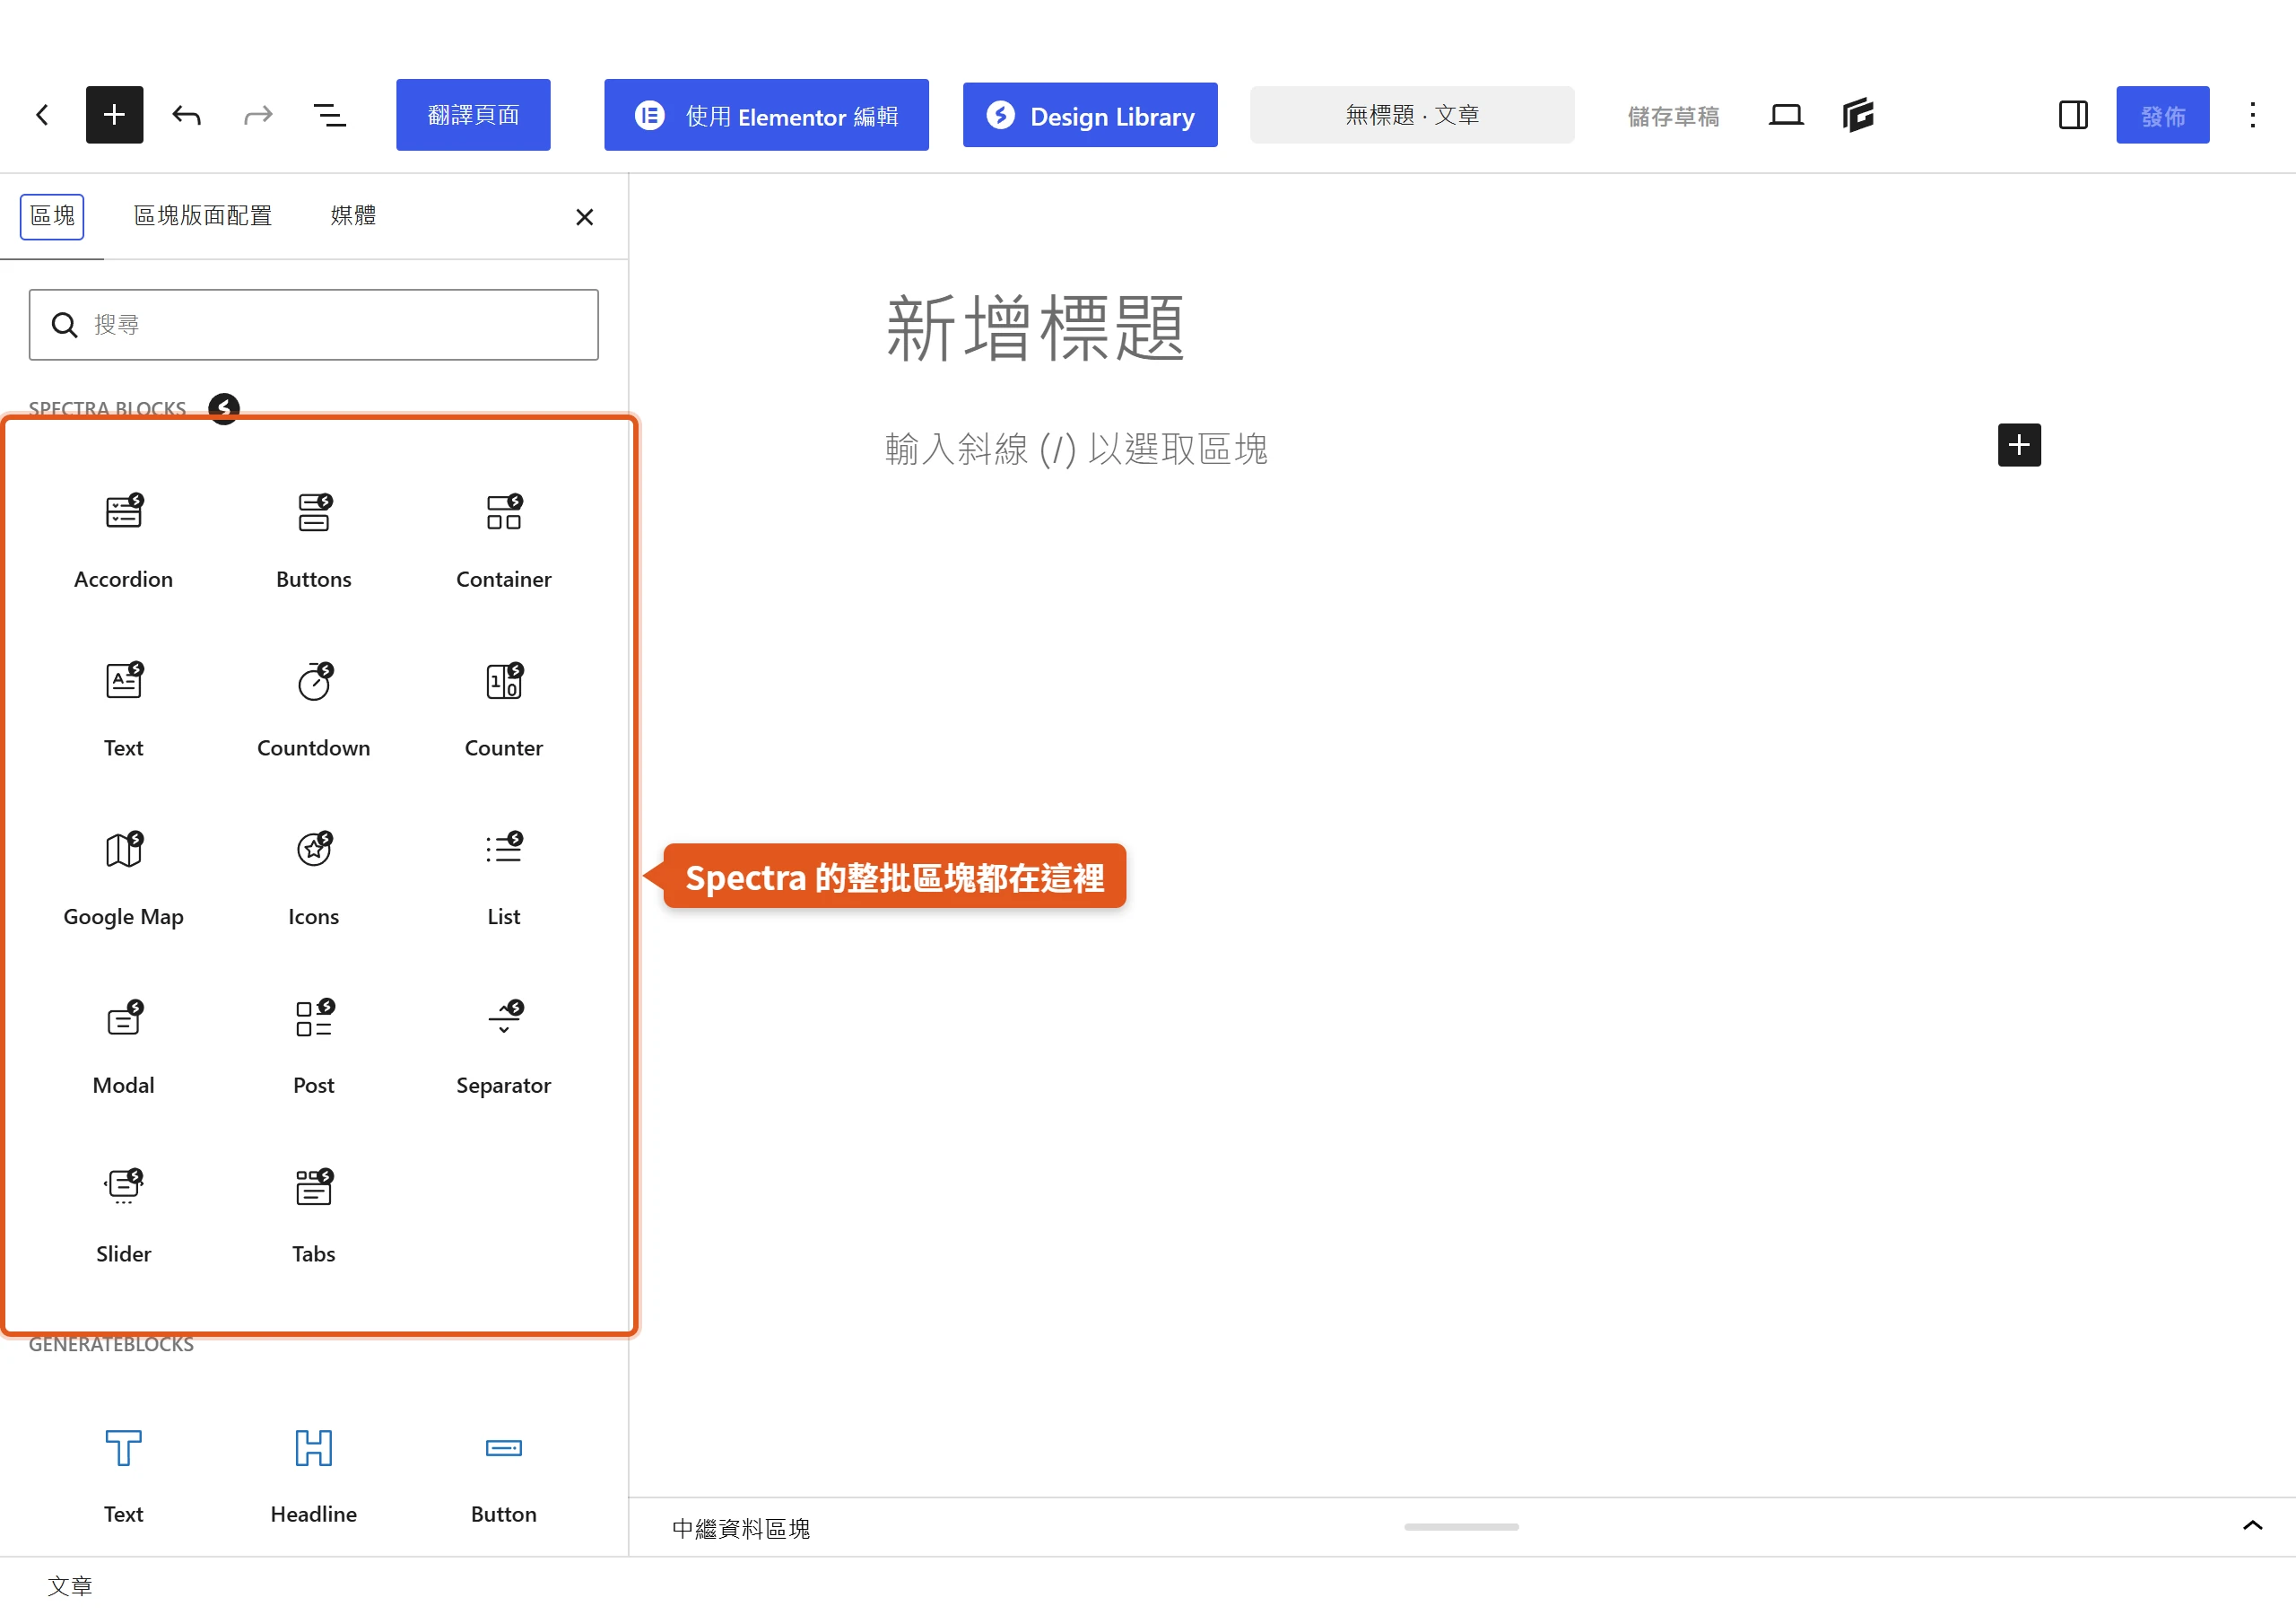The image size is (2296, 1615).
Task: Insert the GenerateBlocks Button block
Action: tap(503, 1476)
